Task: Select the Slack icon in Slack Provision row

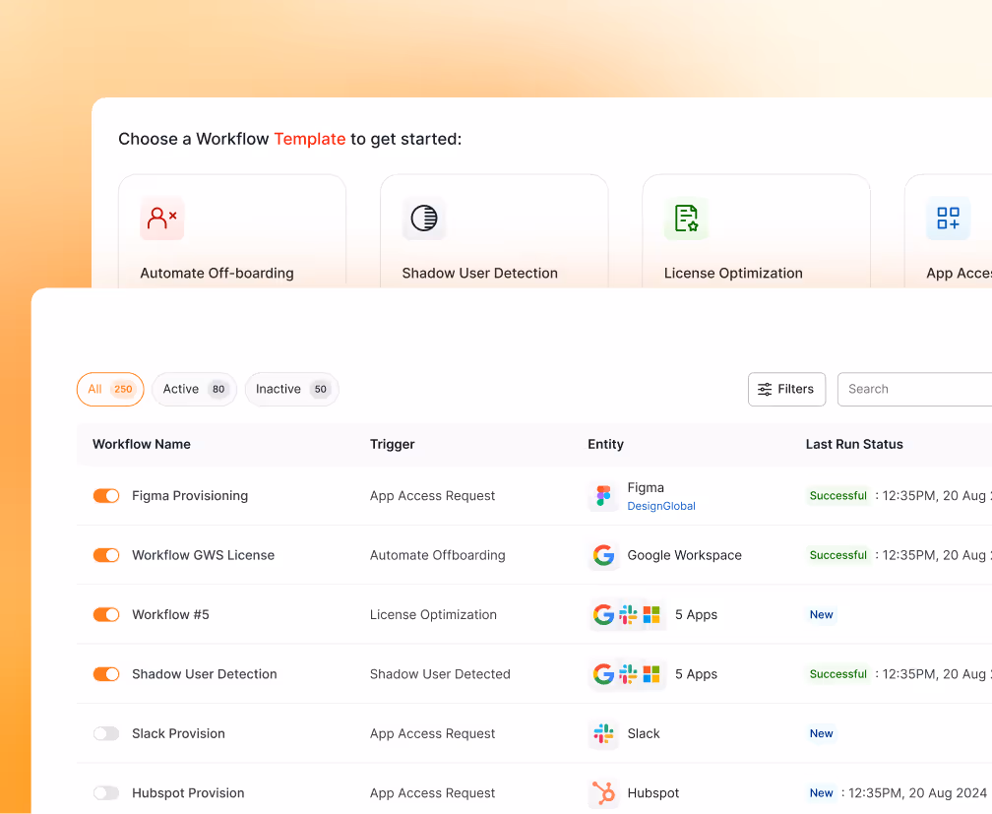Action: tap(602, 733)
